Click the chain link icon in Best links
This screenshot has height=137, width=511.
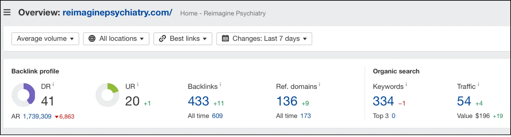pos(162,39)
